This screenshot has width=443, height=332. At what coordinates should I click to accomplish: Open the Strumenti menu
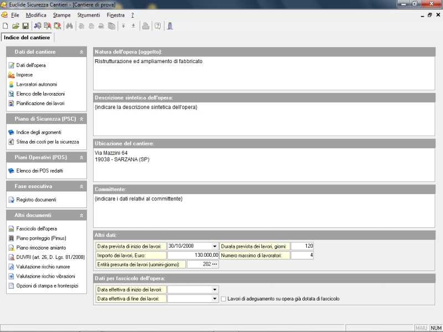(87, 15)
